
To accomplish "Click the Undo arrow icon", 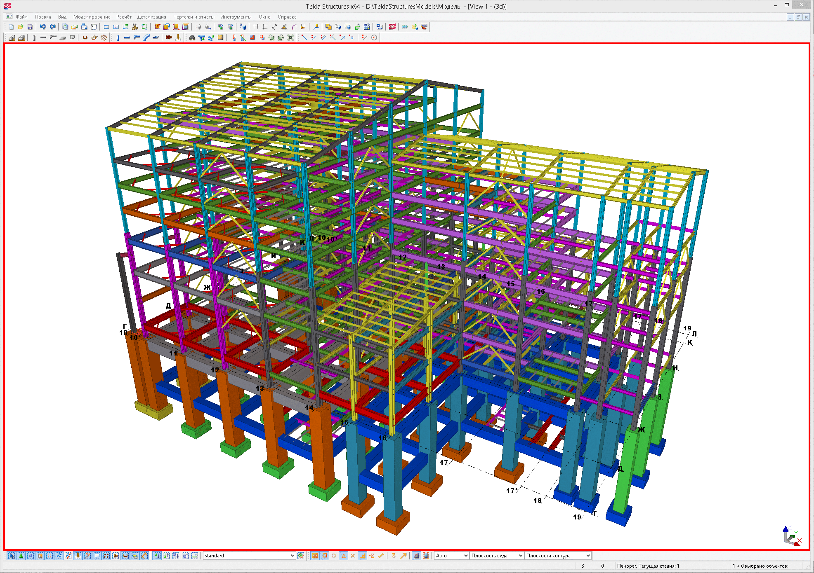I will click(42, 27).
